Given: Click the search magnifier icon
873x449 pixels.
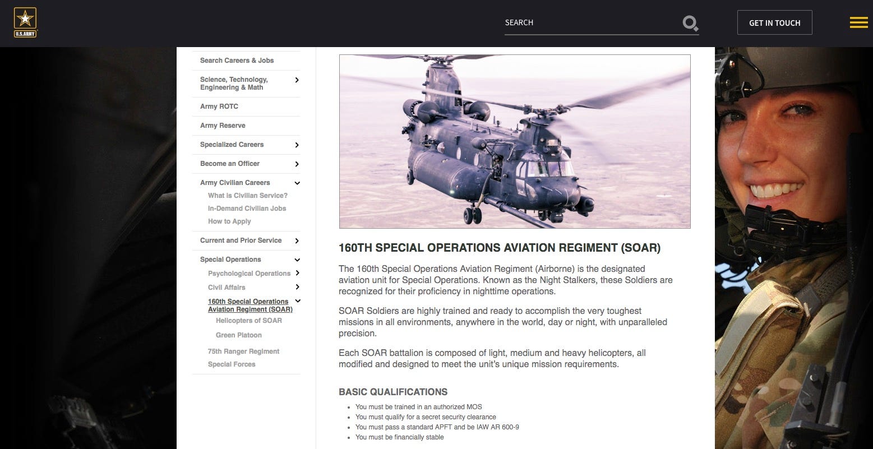Looking at the screenshot, I should [x=690, y=23].
